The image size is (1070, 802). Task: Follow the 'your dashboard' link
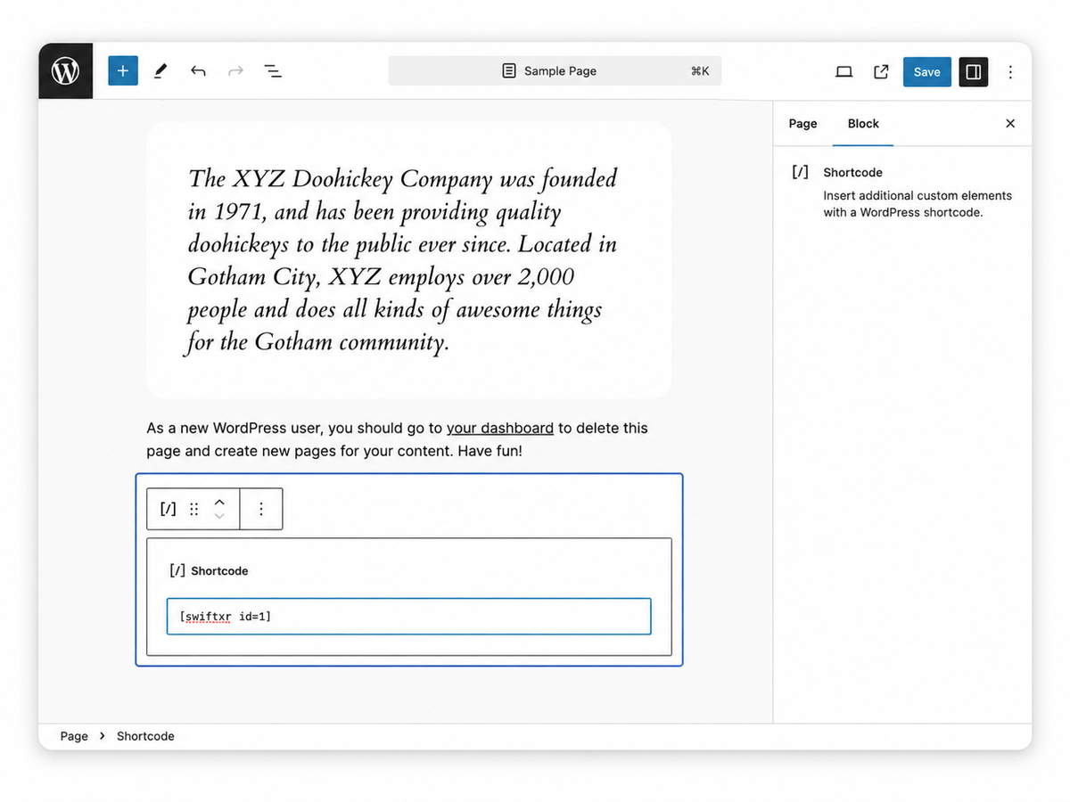[x=500, y=428]
